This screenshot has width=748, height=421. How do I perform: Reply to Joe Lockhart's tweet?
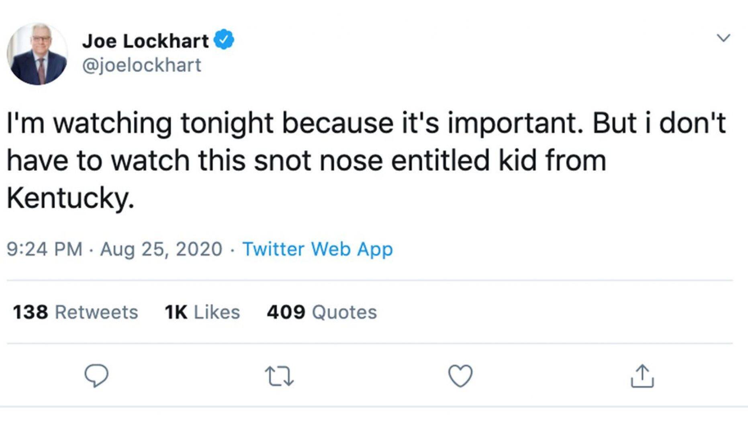tap(96, 376)
